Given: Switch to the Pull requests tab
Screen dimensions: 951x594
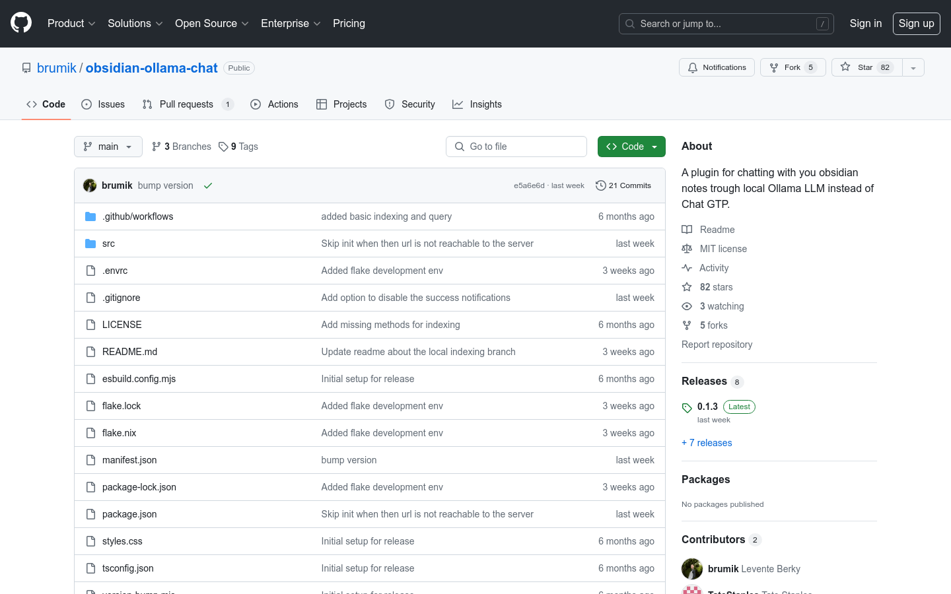Looking at the screenshot, I should point(188,104).
